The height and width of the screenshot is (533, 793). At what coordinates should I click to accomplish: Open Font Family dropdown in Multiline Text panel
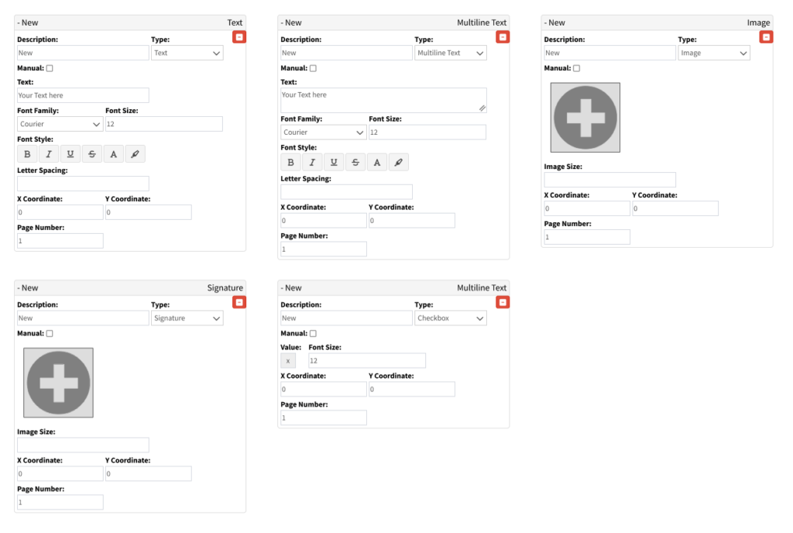(324, 132)
